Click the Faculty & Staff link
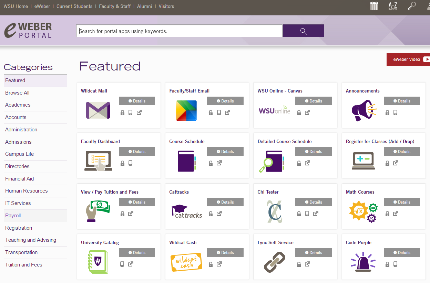The width and height of the screenshot is (430, 283). [x=114, y=6]
